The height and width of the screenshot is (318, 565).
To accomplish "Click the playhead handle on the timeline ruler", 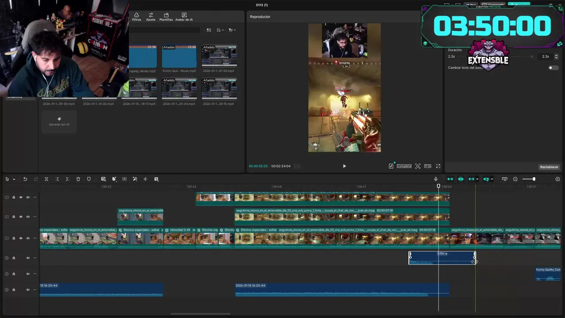I will point(439,186).
